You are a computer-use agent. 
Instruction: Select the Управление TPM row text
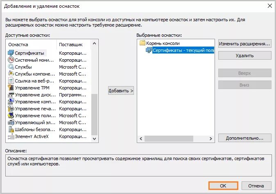coord(32,88)
